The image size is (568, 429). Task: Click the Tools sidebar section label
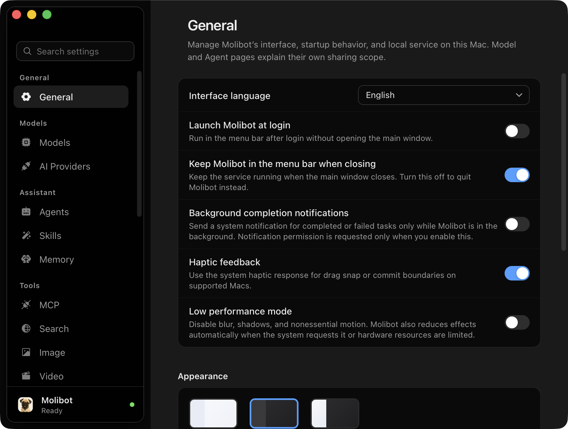pos(30,285)
